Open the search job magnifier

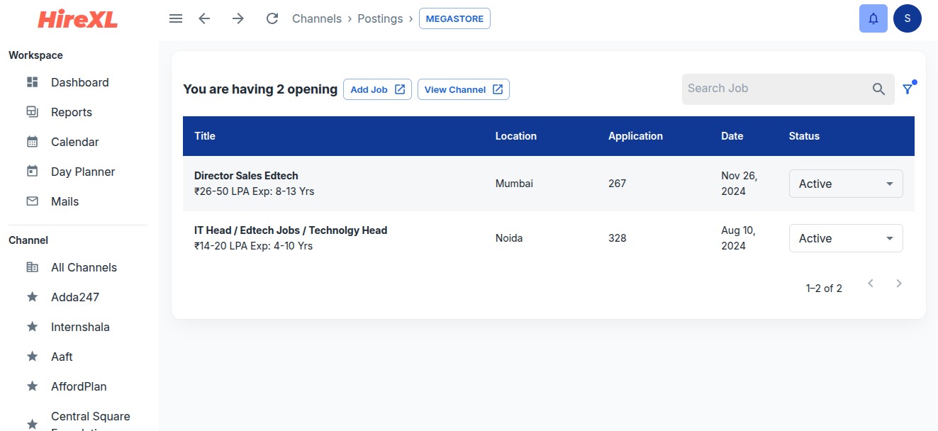878,89
